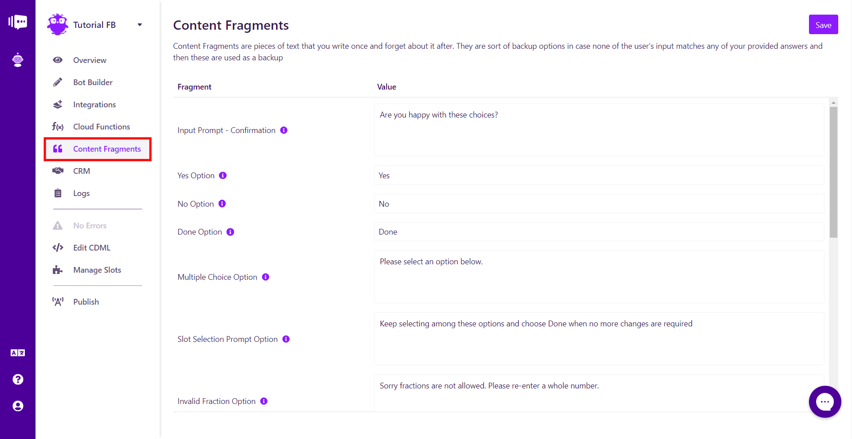This screenshot has width=852, height=439.
Task: Click the Multiple Choice Option label
Action: pos(217,277)
